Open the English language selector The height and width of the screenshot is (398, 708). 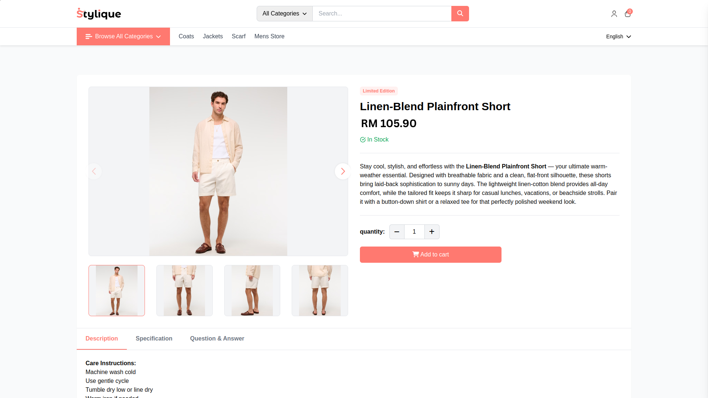click(618, 36)
